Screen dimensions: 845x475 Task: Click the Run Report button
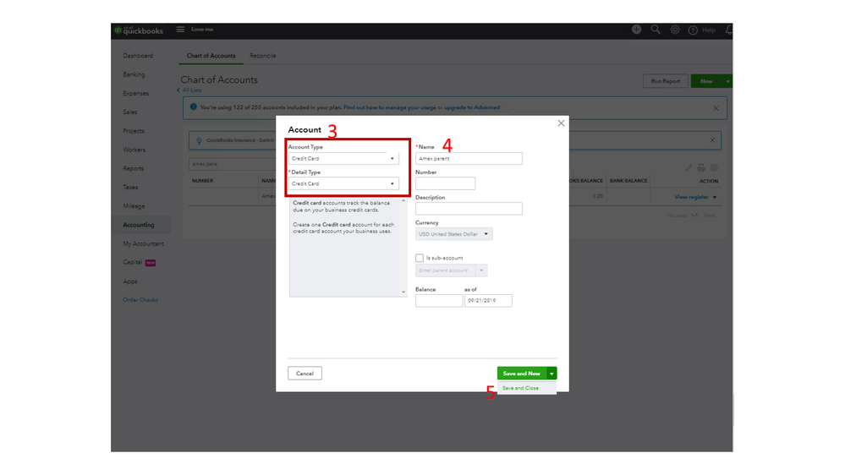pyautogui.click(x=666, y=81)
